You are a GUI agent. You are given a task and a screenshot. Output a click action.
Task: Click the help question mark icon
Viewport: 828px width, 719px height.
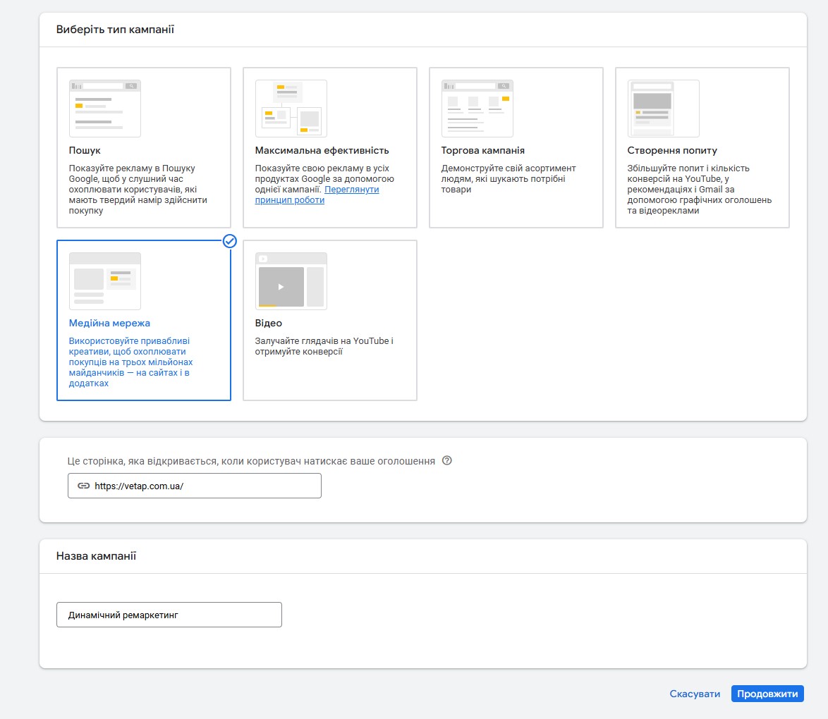pos(446,461)
